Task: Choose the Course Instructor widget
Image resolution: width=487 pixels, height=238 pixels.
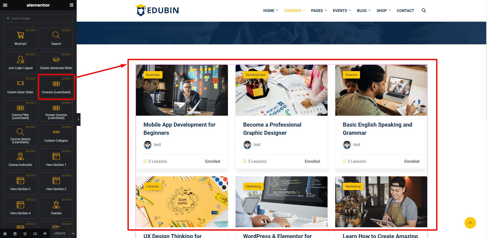Action: pyautogui.click(x=20, y=159)
